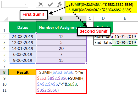
Task: Expand the Name Box dropdown arrow
Action: pos(25,4)
